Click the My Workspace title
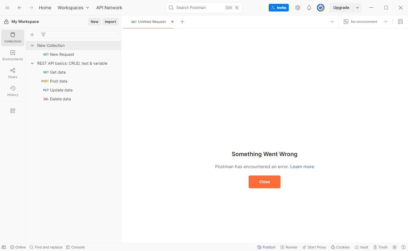This screenshot has height=251, width=408. click(x=25, y=22)
